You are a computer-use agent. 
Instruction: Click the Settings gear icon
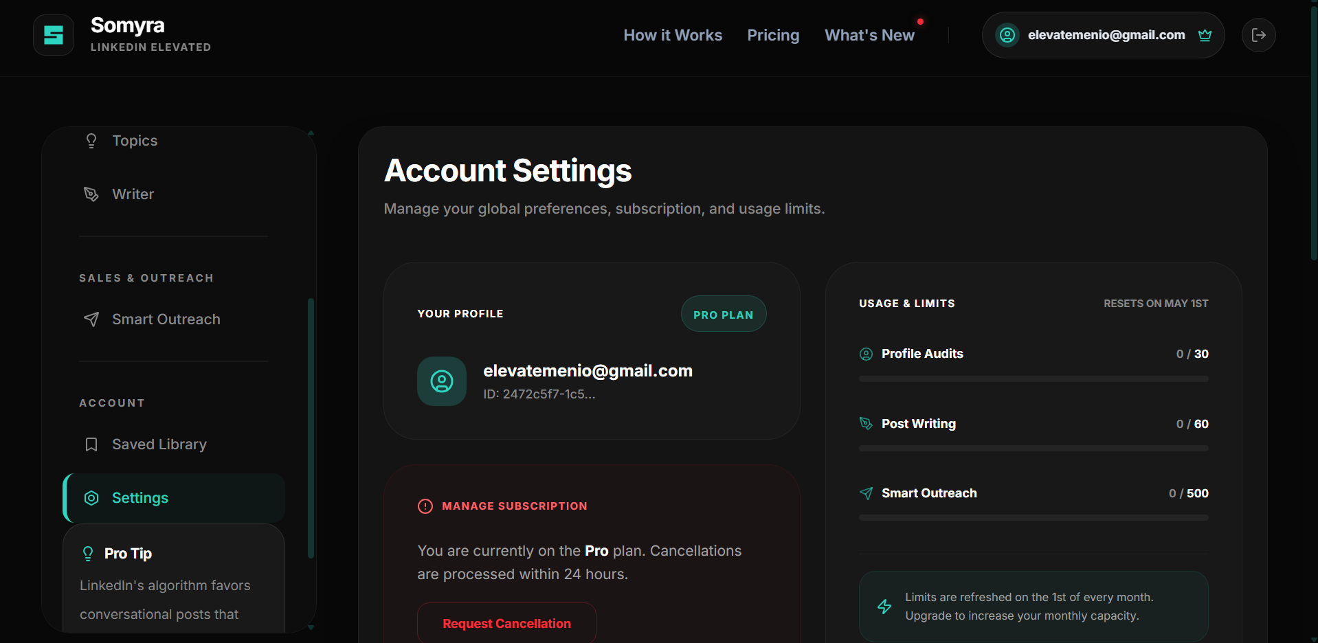91,497
